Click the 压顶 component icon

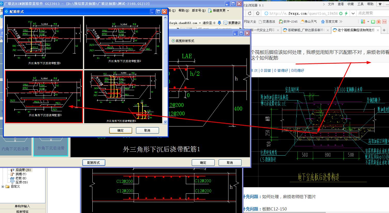coord(12,182)
